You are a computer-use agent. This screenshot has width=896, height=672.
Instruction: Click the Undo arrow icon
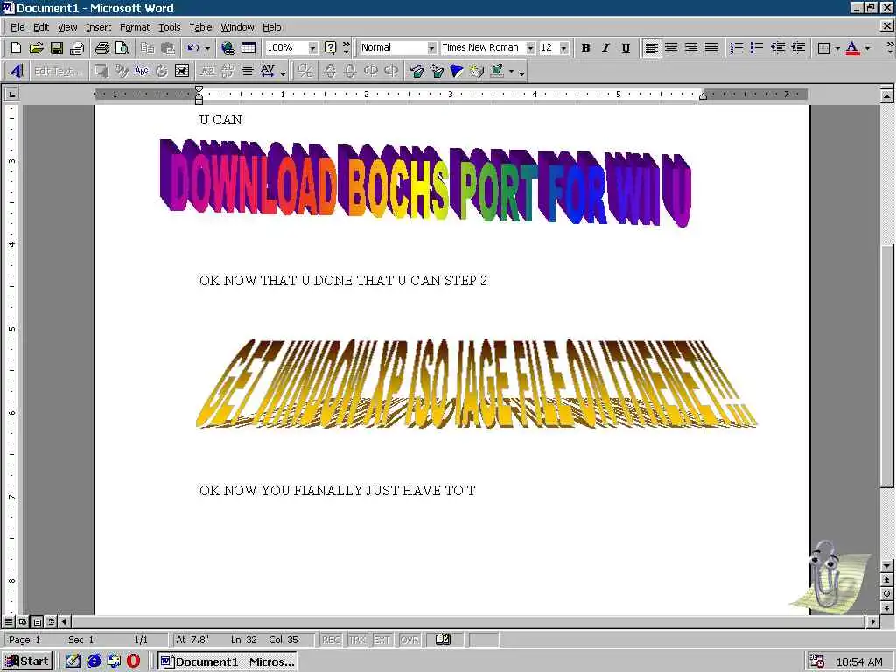[x=193, y=48]
